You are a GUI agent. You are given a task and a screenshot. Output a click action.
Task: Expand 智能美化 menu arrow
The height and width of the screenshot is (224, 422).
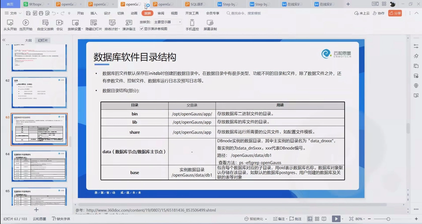point(266,219)
